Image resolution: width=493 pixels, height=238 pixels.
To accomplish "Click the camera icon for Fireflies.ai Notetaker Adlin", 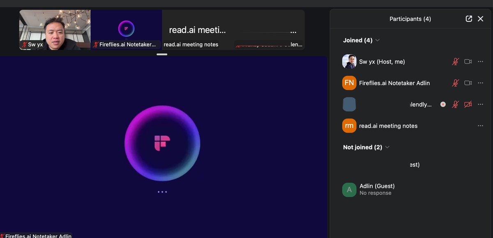I will [x=468, y=83].
